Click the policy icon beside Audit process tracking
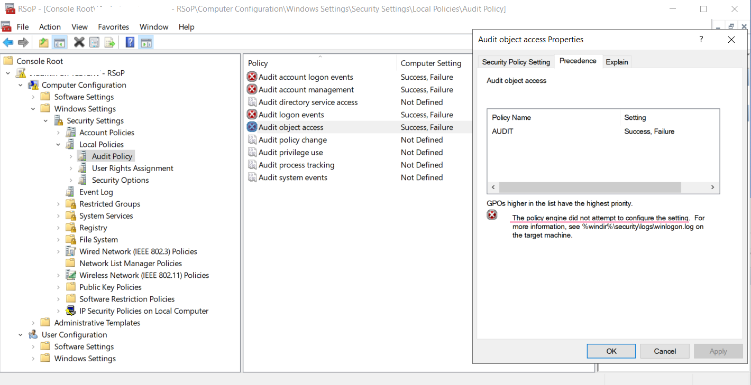The image size is (751, 385). 252,165
